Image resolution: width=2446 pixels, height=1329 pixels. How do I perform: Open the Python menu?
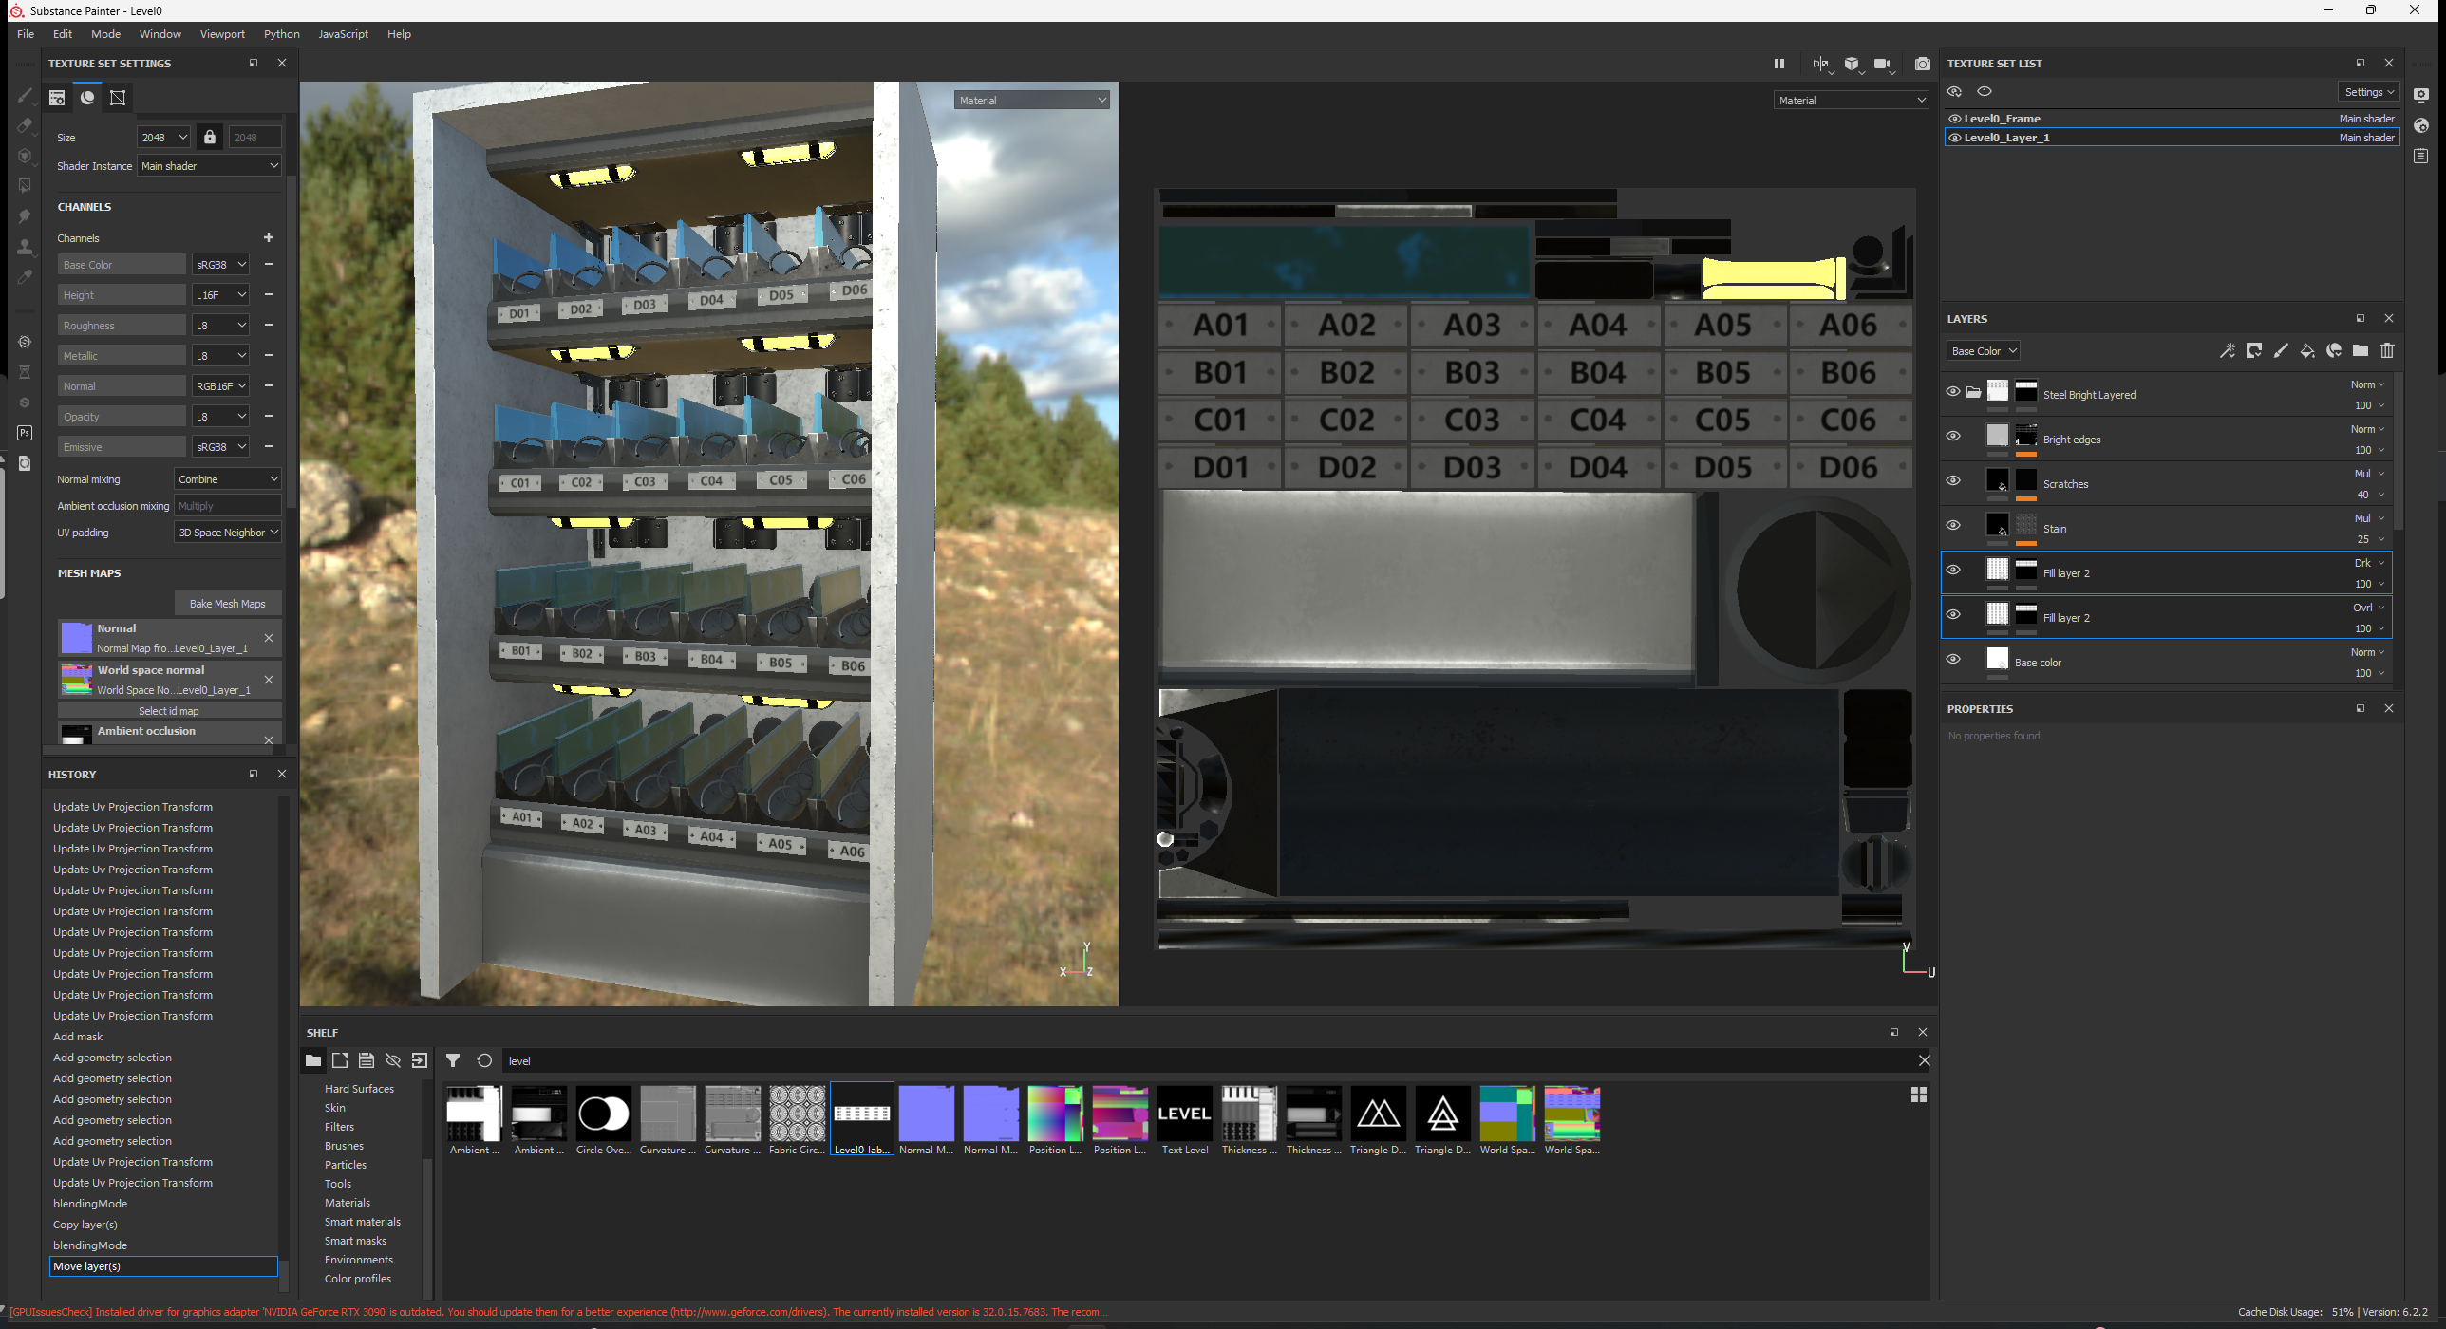pyautogui.click(x=281, y=34)
